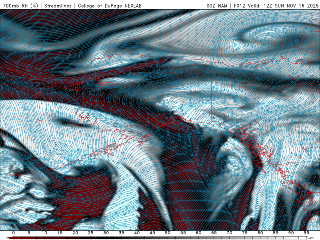Click legend value "80"
The width and height of the screenshot is (320, 240).
260,233
